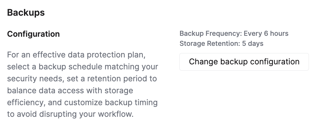Click the Backups section heading
Viewport: 314px width, 135px height.
[26, 13]
